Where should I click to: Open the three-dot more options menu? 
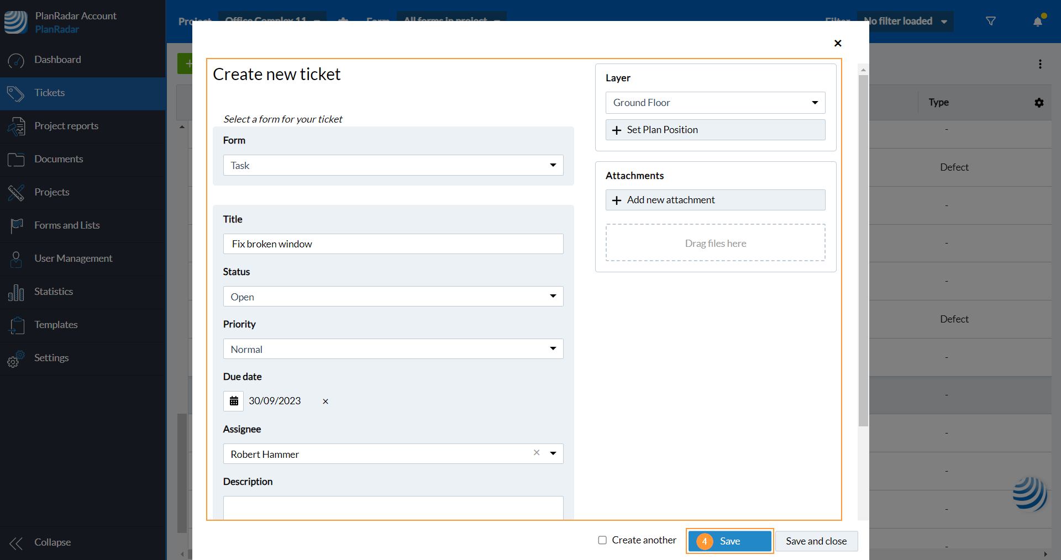click(x=1040, y=64)
